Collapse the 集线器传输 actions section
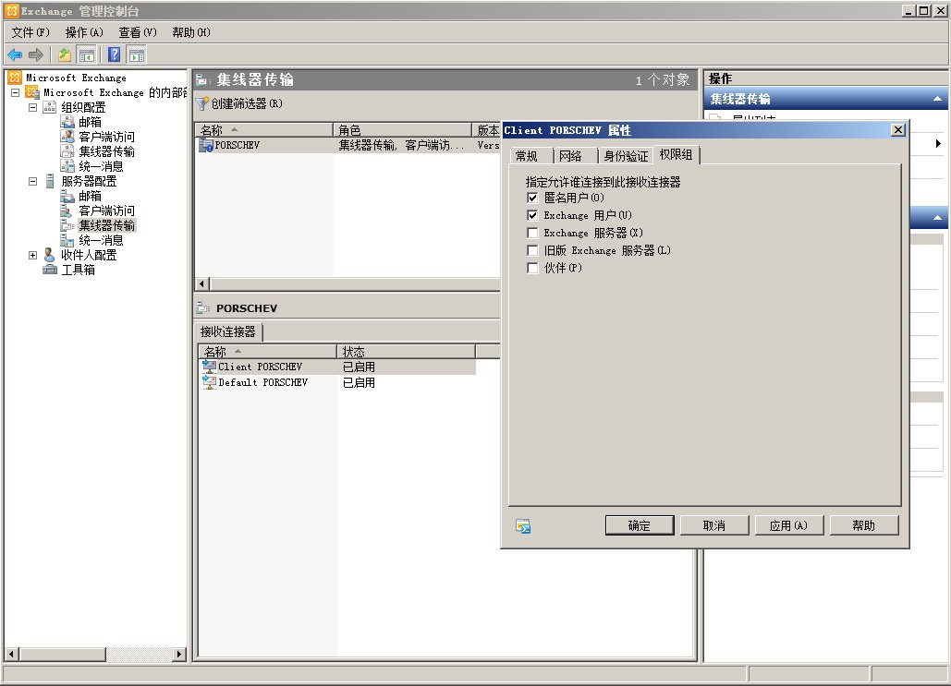The image size is (951, 686). pos(938,99)
